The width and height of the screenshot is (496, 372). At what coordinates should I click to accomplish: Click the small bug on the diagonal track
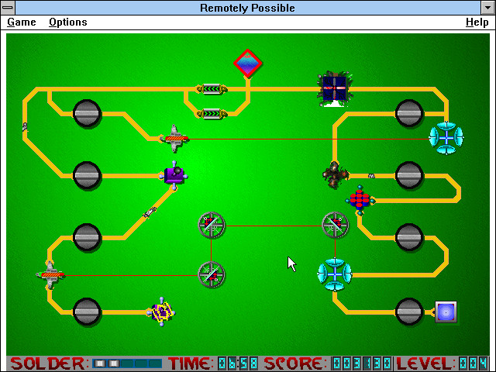click(x=150, y=212)
